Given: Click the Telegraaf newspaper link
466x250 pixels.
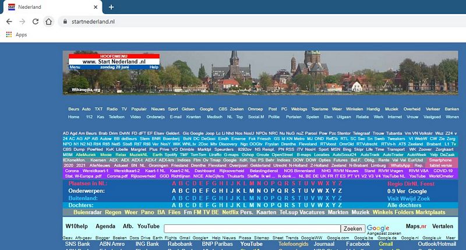Looking at the screenshot, I should click(361, 133).
